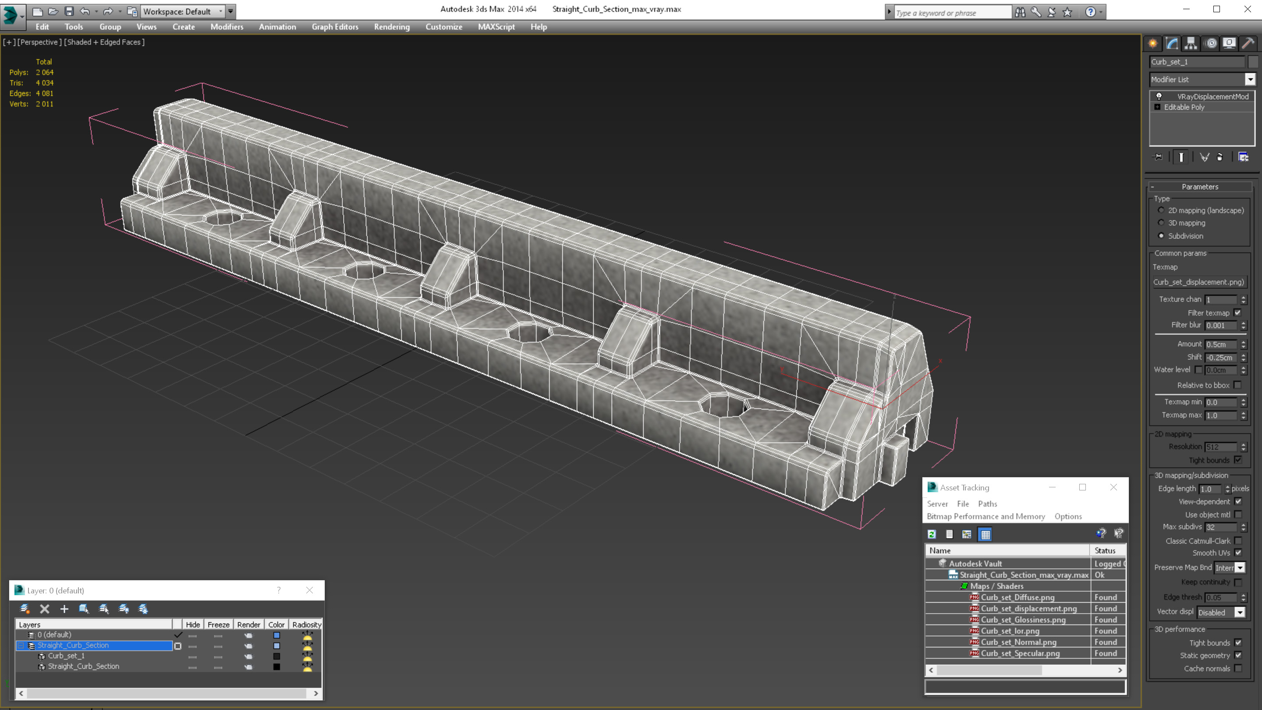Screen dimensions: 1262x710
Task: Click the Delete layer X icon
Action: [x=45, y=609]
